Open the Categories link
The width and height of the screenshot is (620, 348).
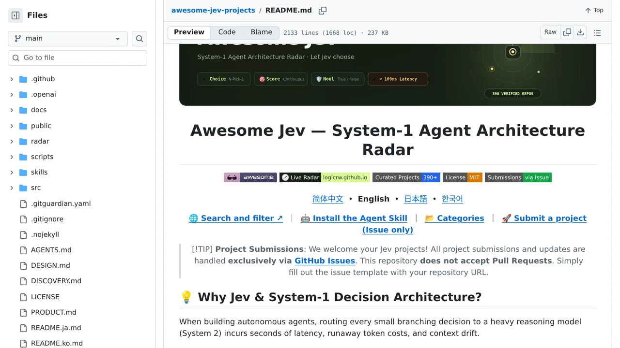click(454, 218)
